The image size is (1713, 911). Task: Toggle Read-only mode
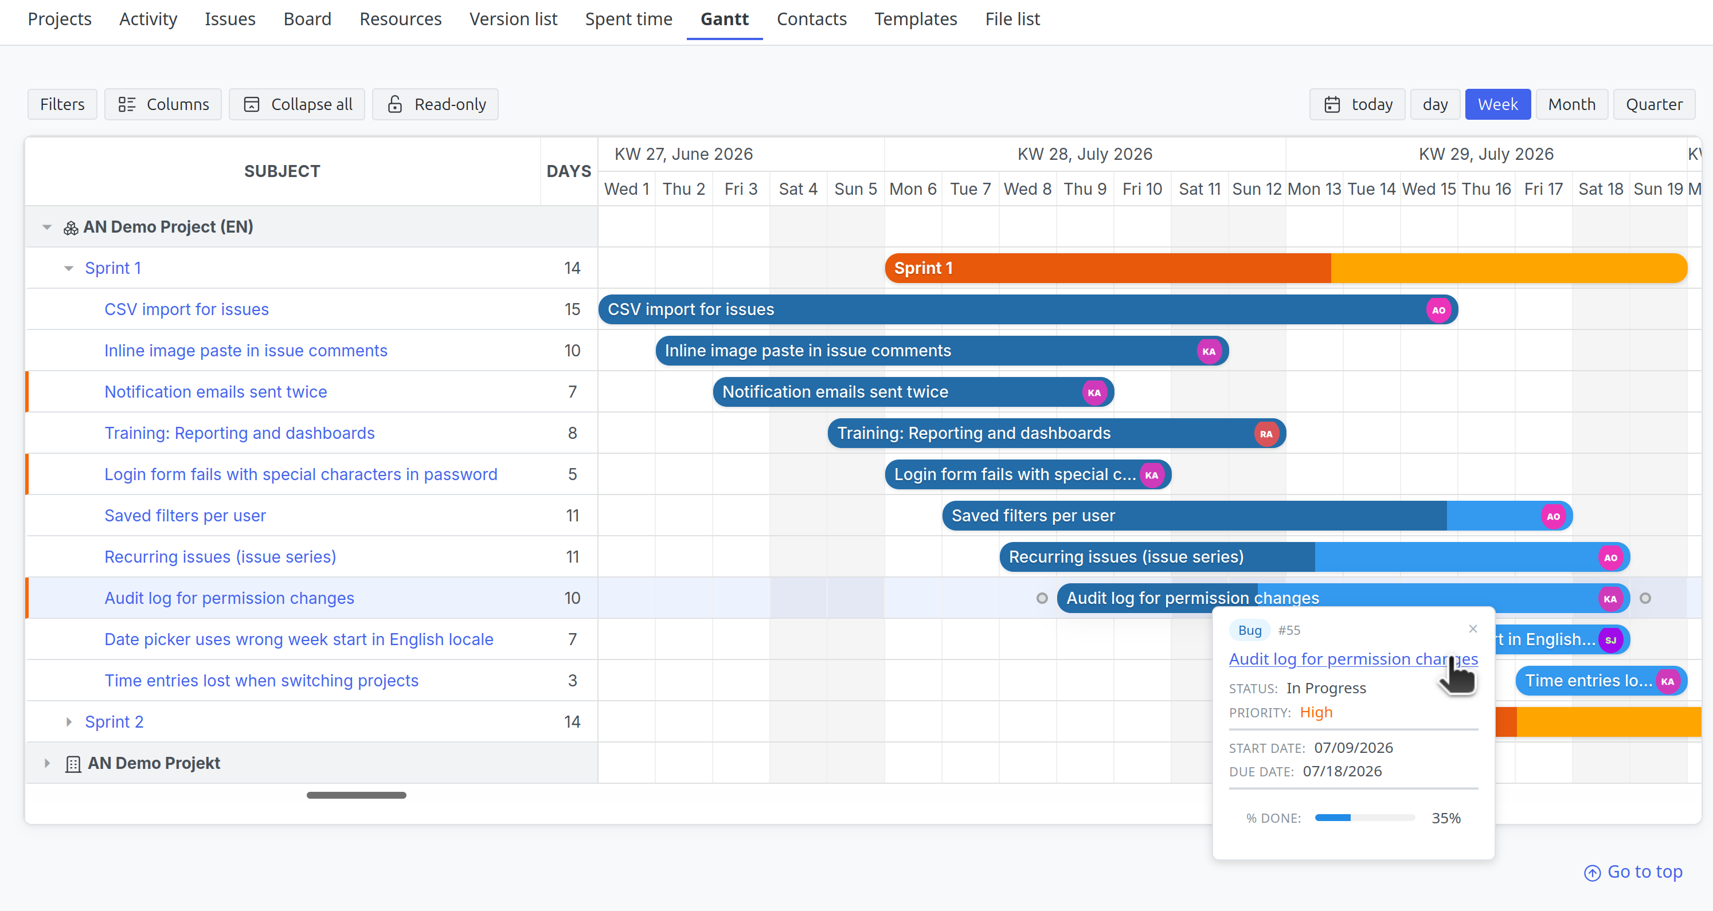[436, 104]
